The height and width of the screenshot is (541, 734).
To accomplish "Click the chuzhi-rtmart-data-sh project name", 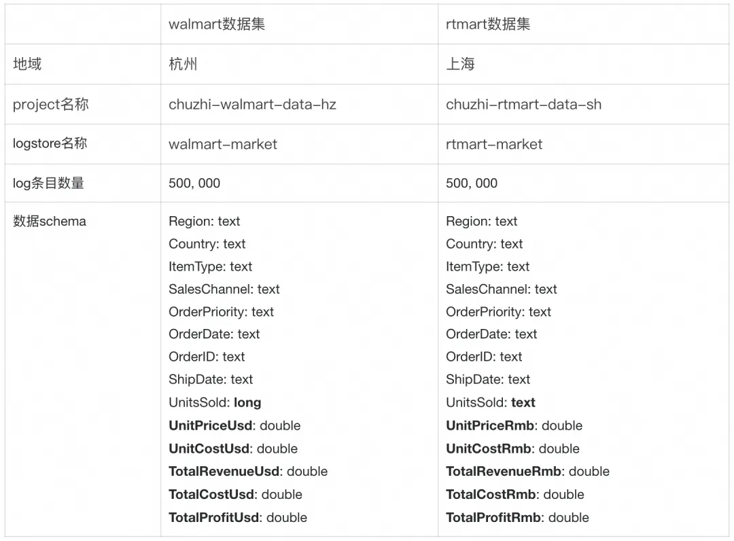I will point(523,104).
